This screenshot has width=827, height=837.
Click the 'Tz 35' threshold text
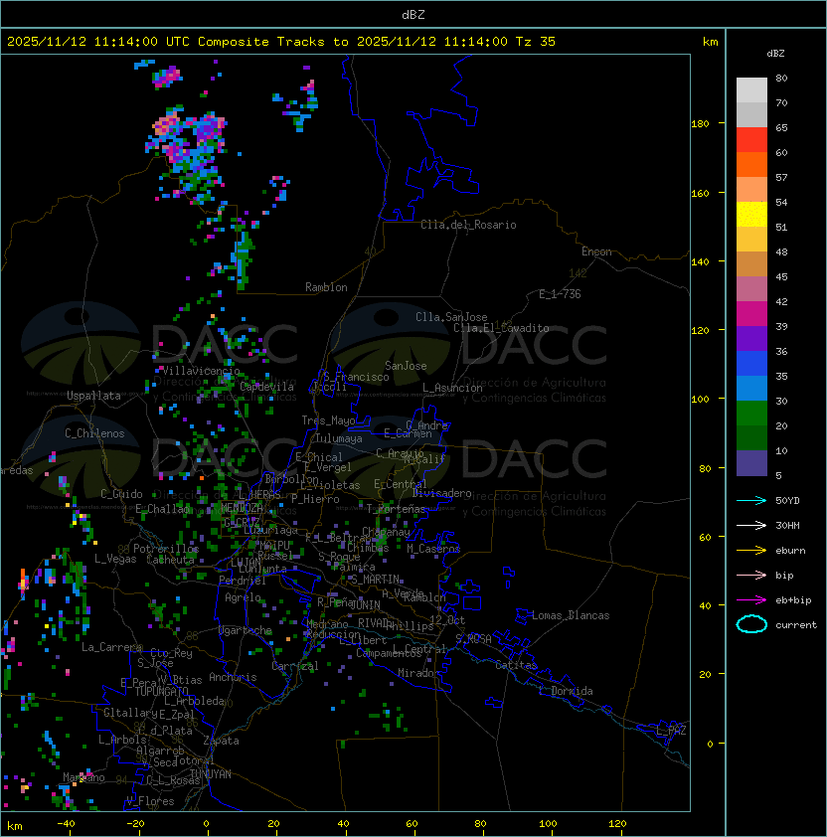[x=536, y=42]
